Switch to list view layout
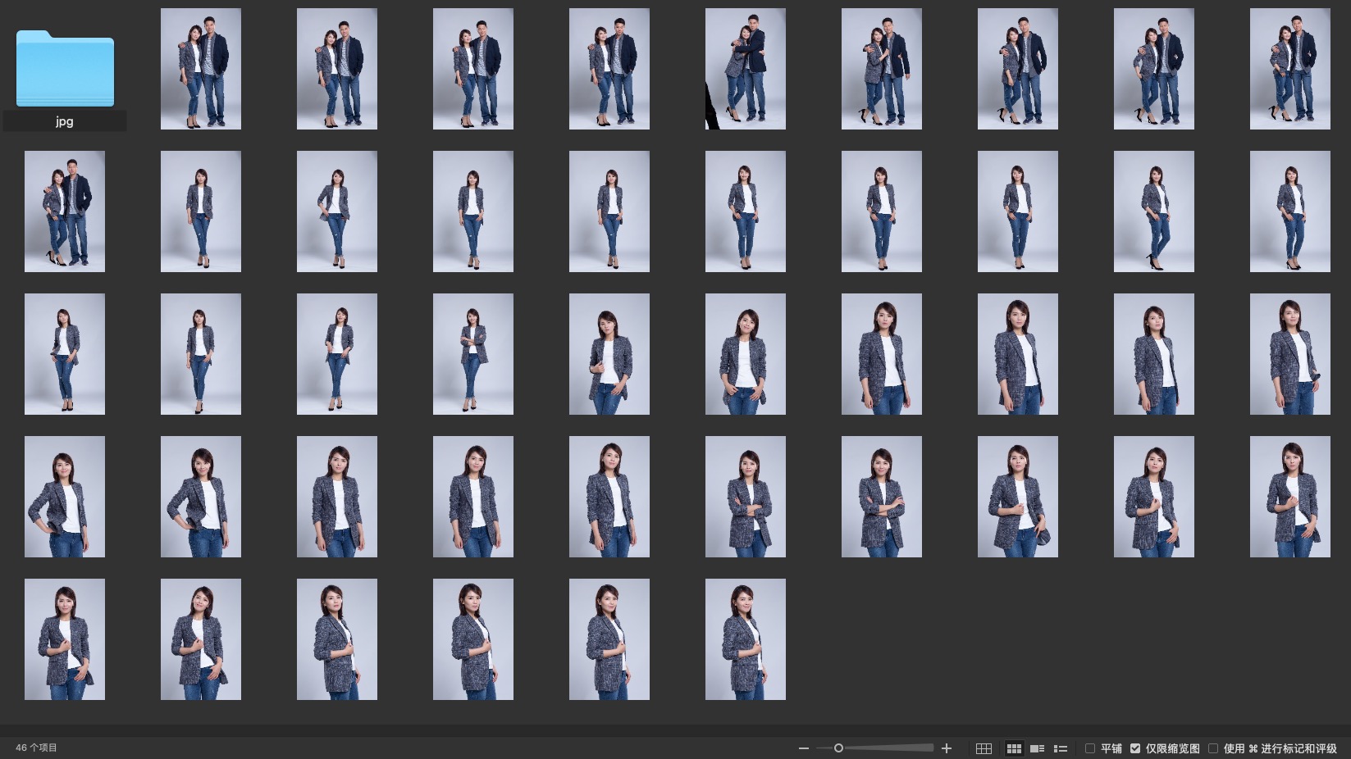Screen dimensions: 1351x759 pyautogui.click(x=1060, y=748)
